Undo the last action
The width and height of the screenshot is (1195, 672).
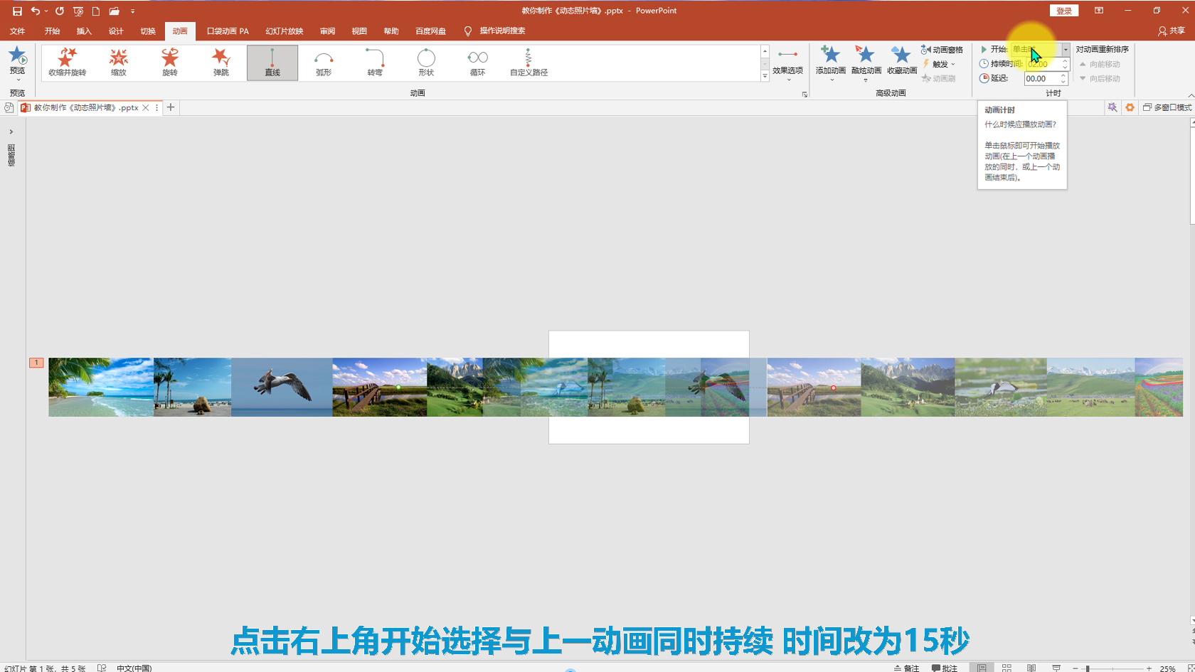[35, 11]
